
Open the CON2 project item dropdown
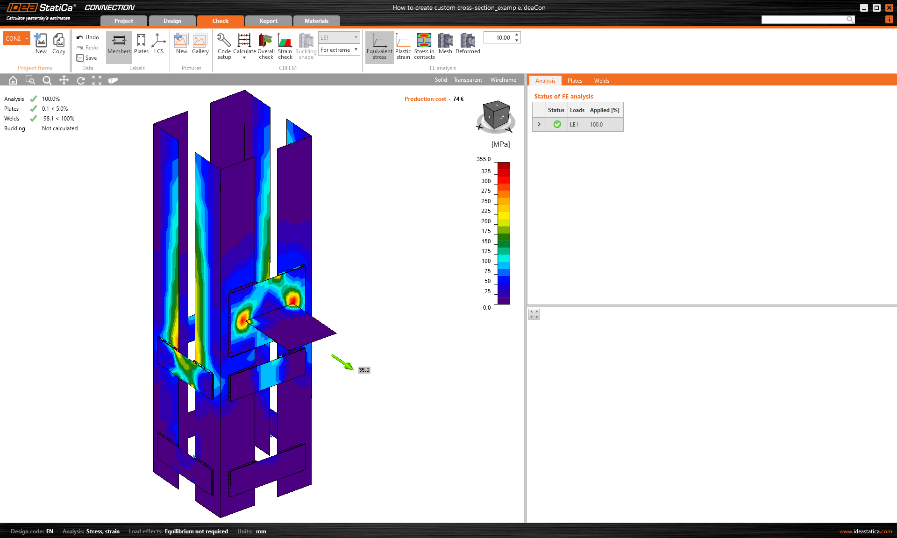(27, 38)
